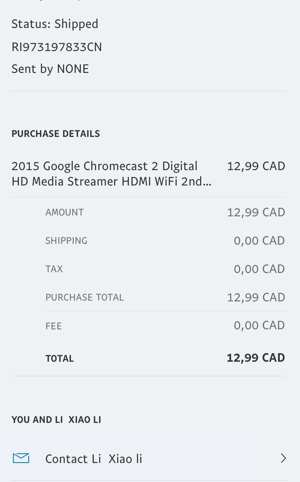Viewport: 300px width, 482px height.
Task: Click the TAX row label
Action: 54,269
